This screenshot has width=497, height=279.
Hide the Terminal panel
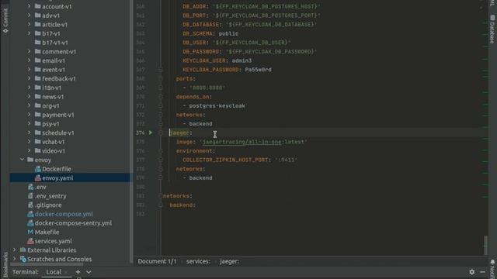(x=482, y=272)
